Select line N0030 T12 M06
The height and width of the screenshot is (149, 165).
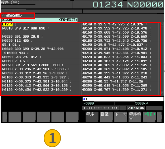[17, 41]
